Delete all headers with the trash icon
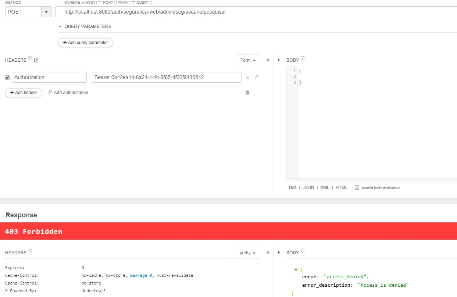 247,93
